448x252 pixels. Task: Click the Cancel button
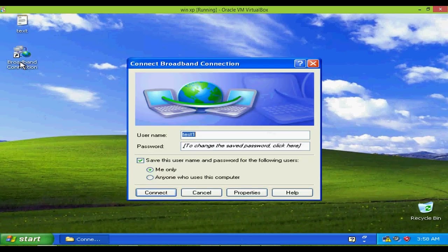tap(202, 192)
